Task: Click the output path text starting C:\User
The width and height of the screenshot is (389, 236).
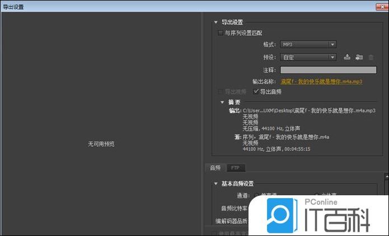Action: click(309, 110)
